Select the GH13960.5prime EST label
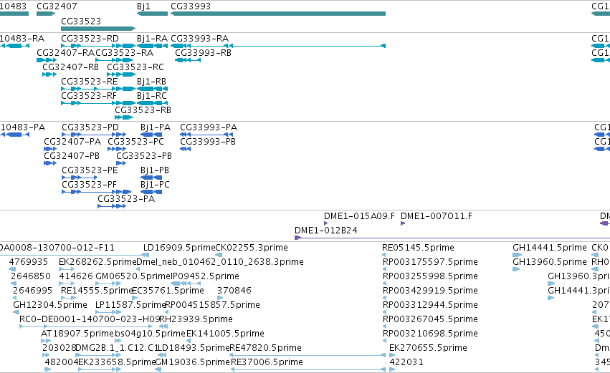This screenshot has width=610, height=373. tap(549, 262)
